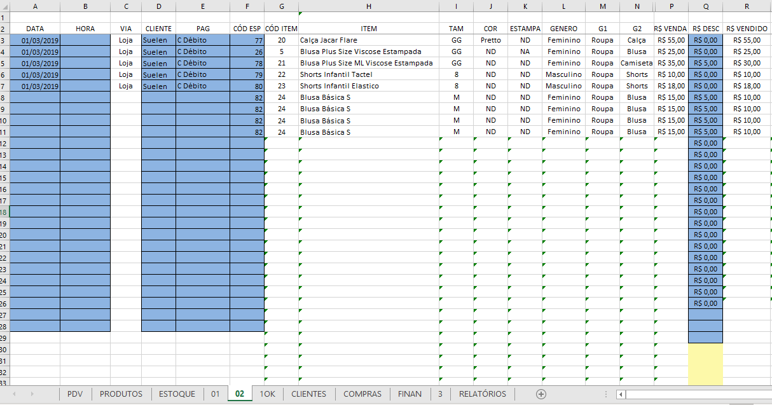This screenshot has width=772, height=405.
Task: Open the RELATÓRIOS sheet tab
Action: (x=483, y=394)
